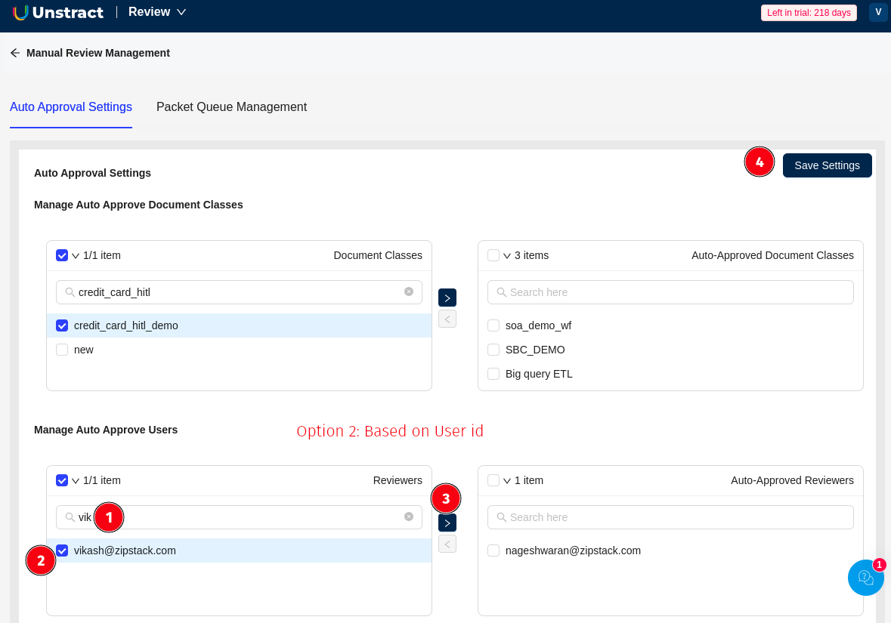891x623 pixels.
Task: Click the Unstract logo
Action: click(58, 12)
